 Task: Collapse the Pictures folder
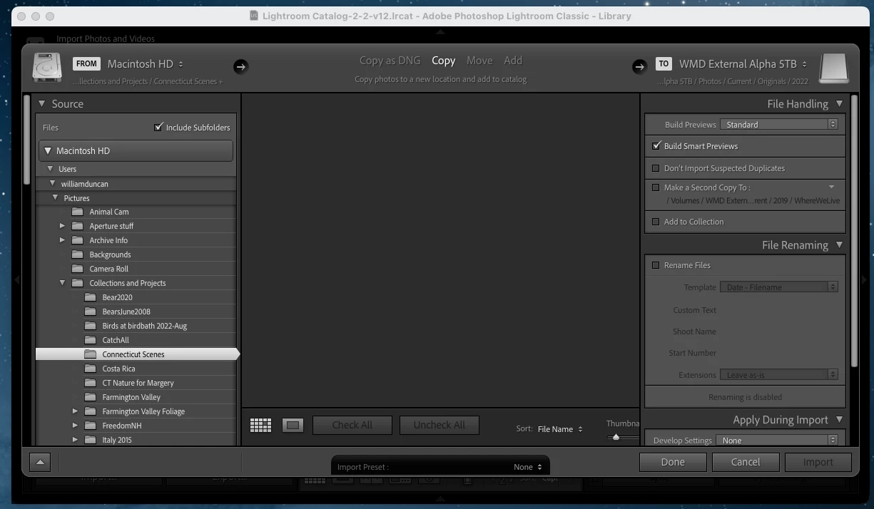point(55,197)
